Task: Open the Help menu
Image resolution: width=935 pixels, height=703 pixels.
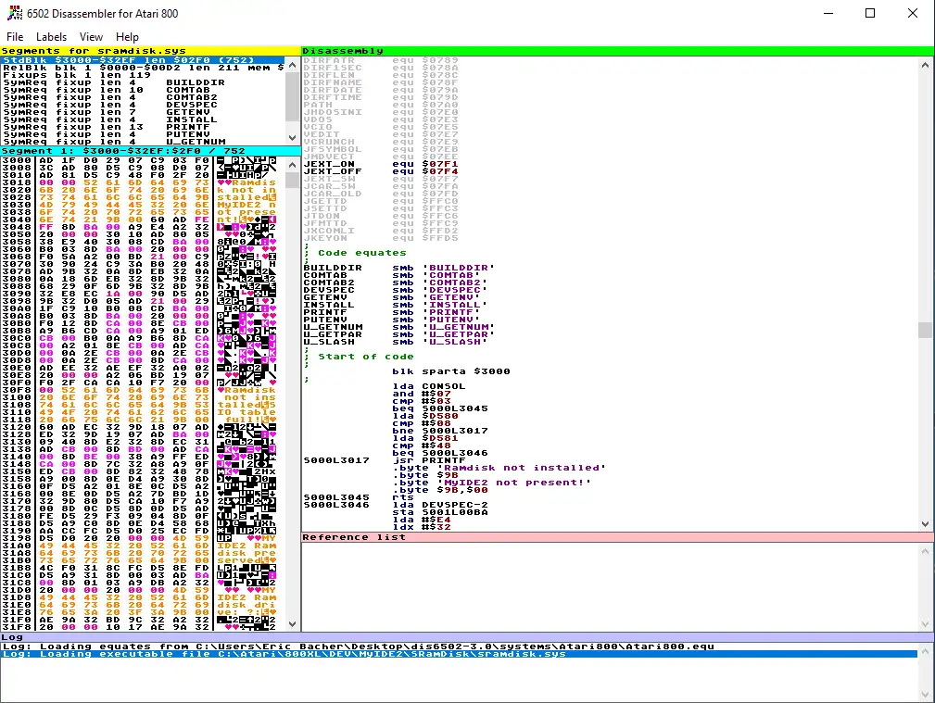Action: [127, 37]
